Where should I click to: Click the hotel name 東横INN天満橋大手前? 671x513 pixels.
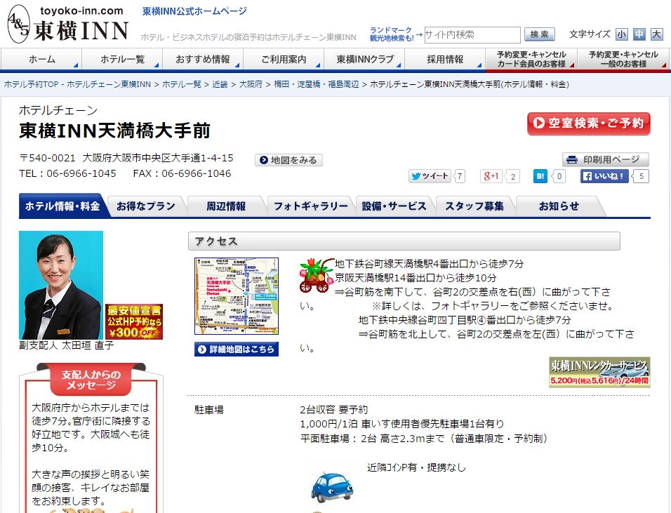click(114, 131)
